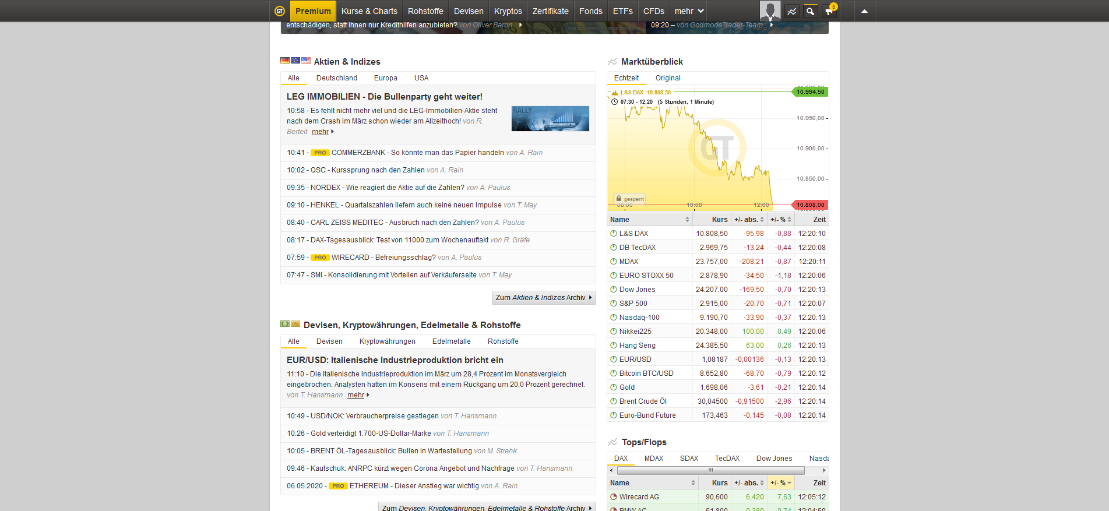Click scroll-right arrow of Tops/Flops tabs
Image resolution: width=1109 pixels, height=511 pixels.
(x=824, y=470)
